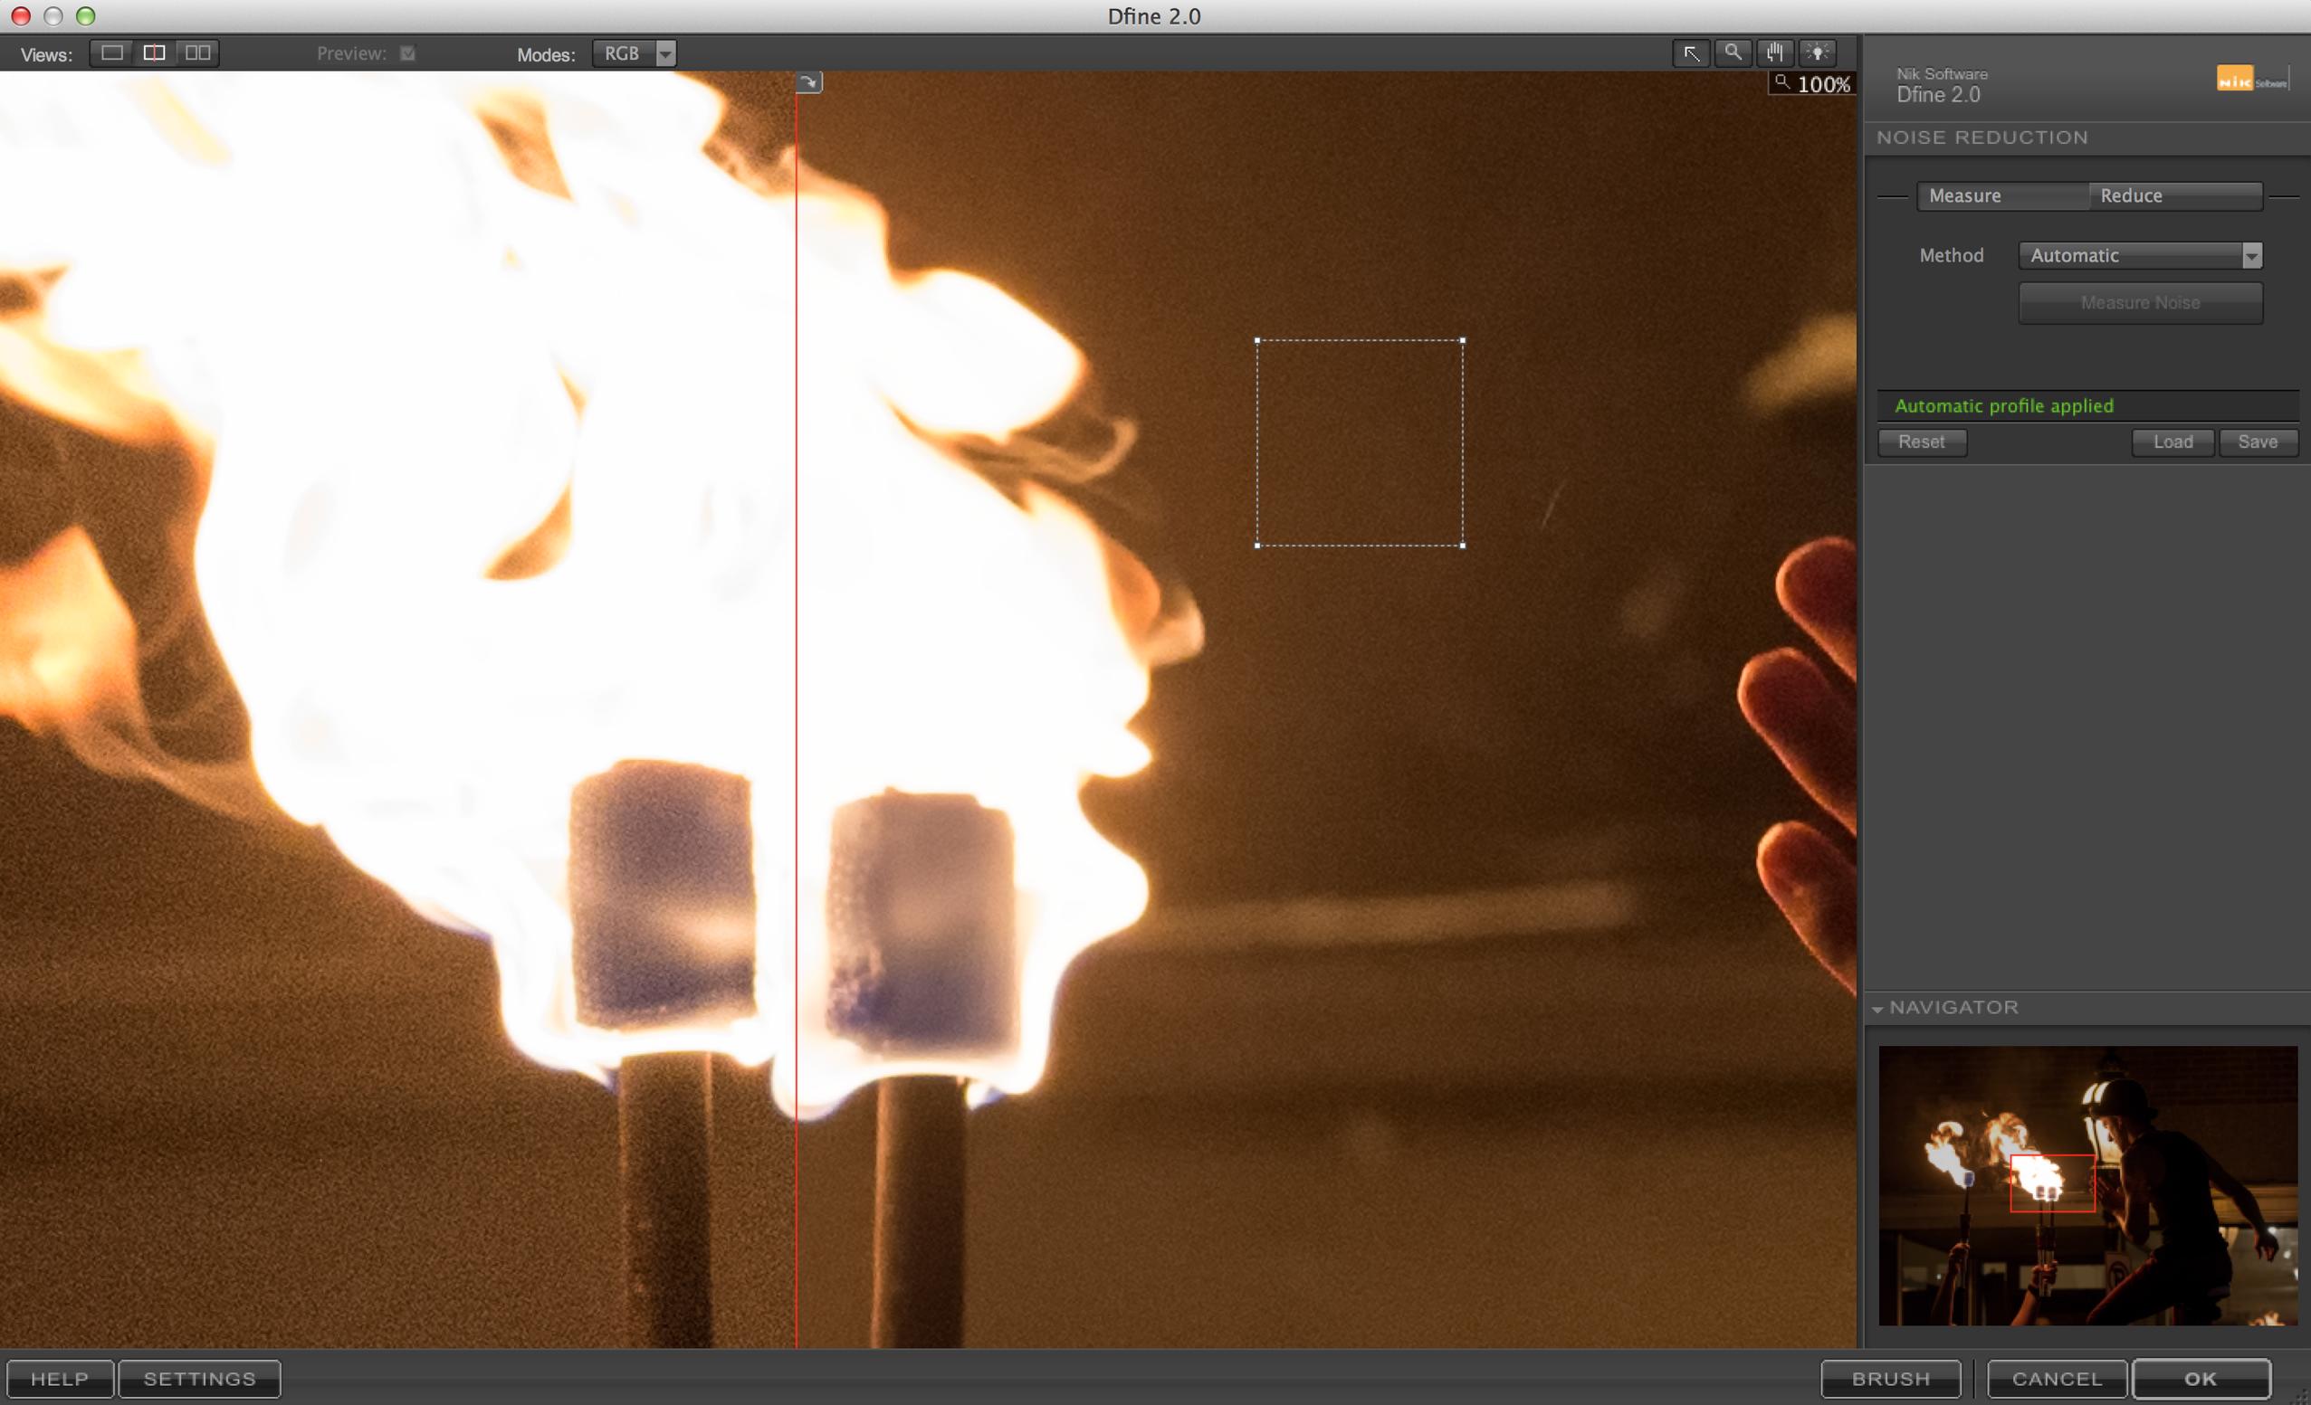This screenshot has height=1405, width=2311.
Task: Click the red split preview divider line
Action: point(797,656)
